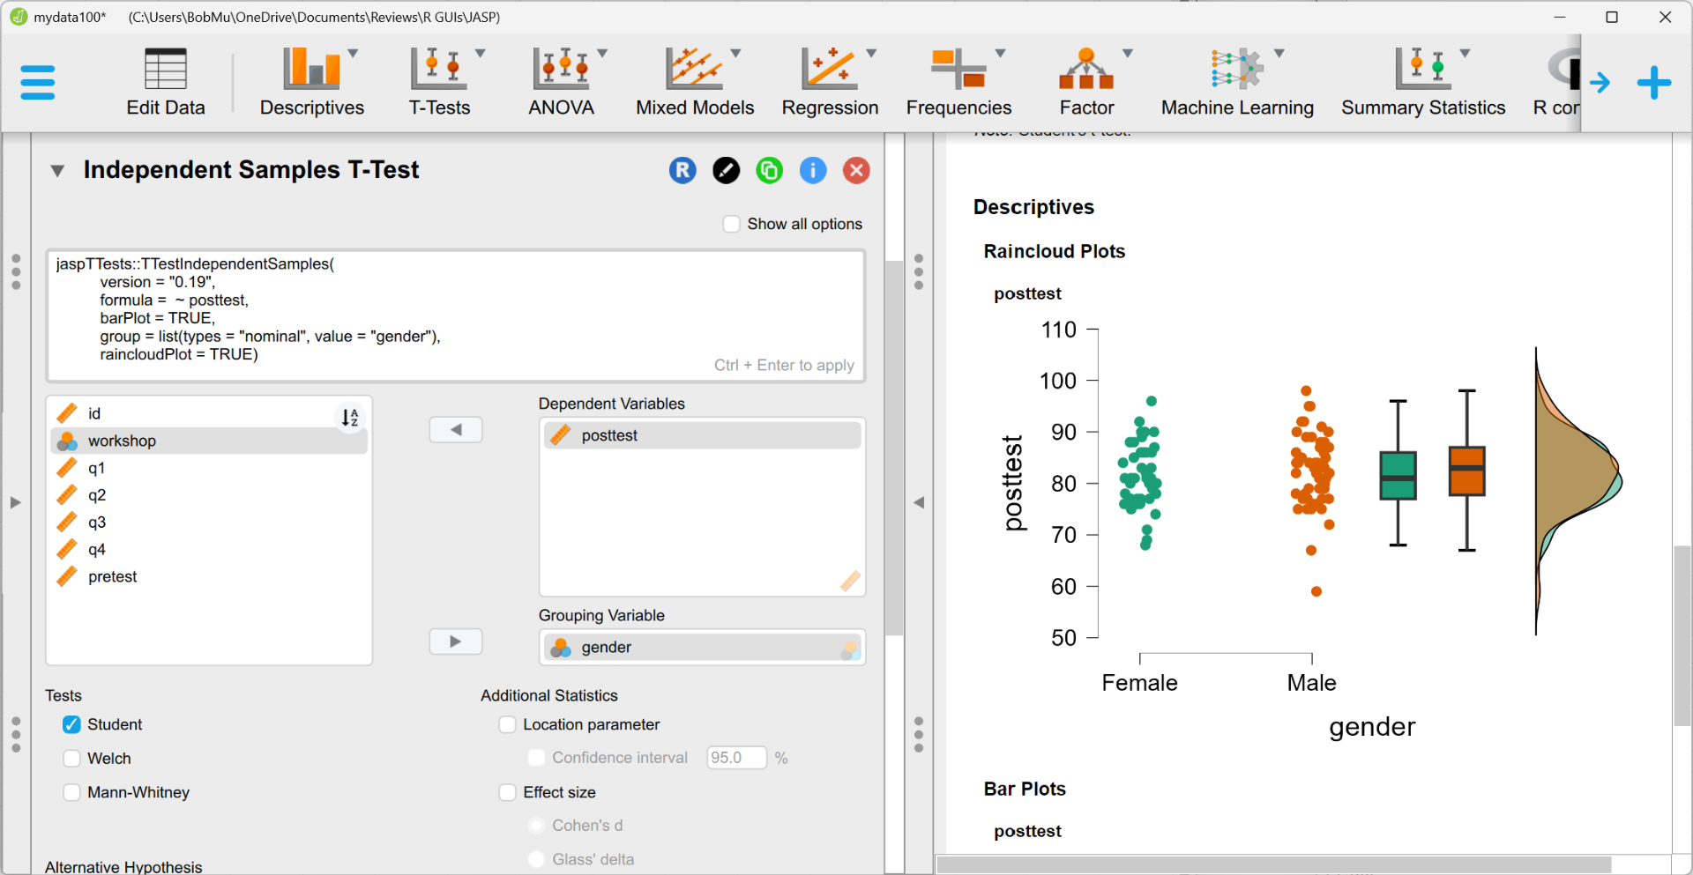
Task: Check the Show all options box
Action: pos(731,224)
